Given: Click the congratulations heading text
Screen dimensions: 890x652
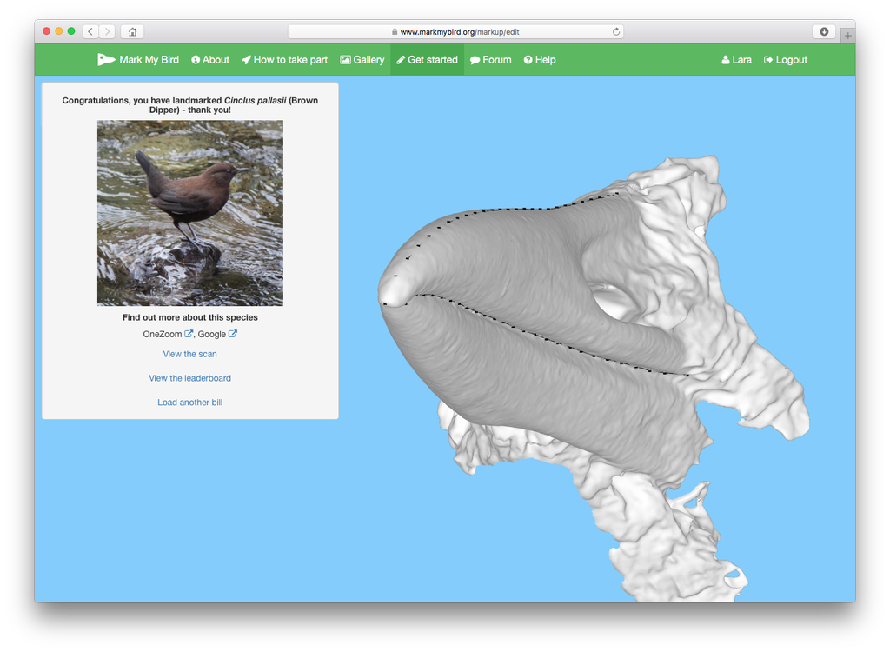Looking at the screenshot, I should (x=190, y=105).
